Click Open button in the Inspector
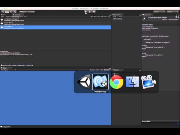The width and height of the screenshot is (180, 135). click(x=164, y=19)
